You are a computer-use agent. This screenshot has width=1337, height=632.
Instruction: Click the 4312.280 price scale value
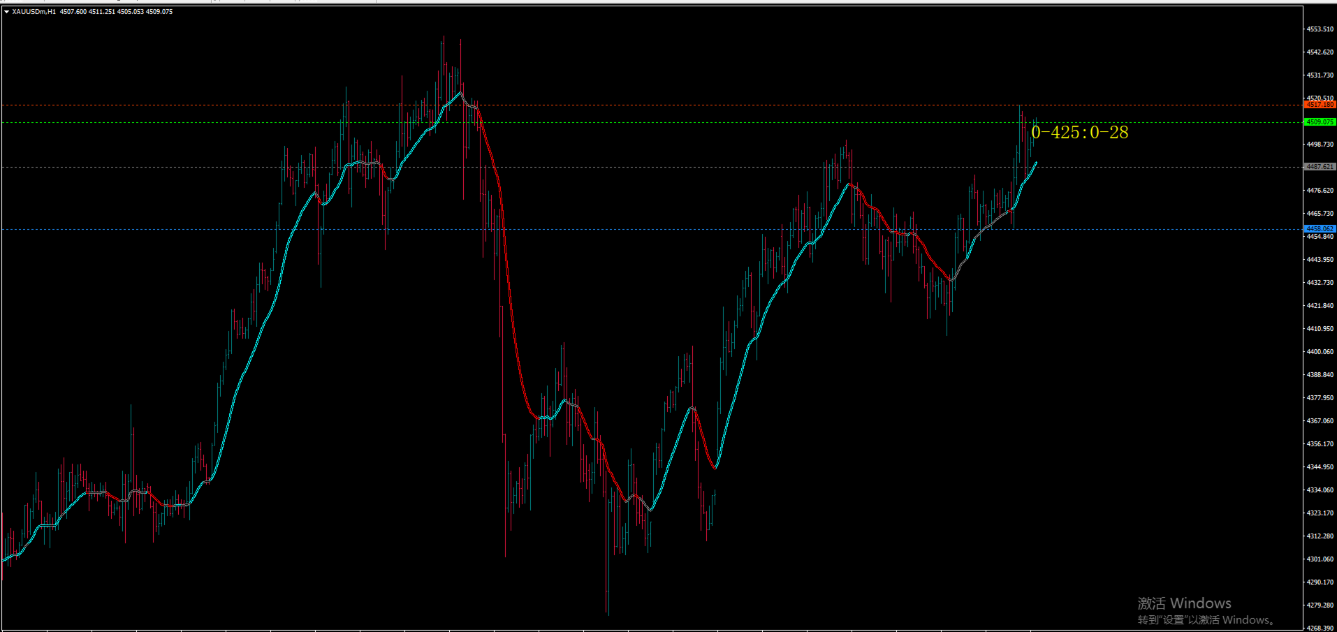tap(1320, 536)
